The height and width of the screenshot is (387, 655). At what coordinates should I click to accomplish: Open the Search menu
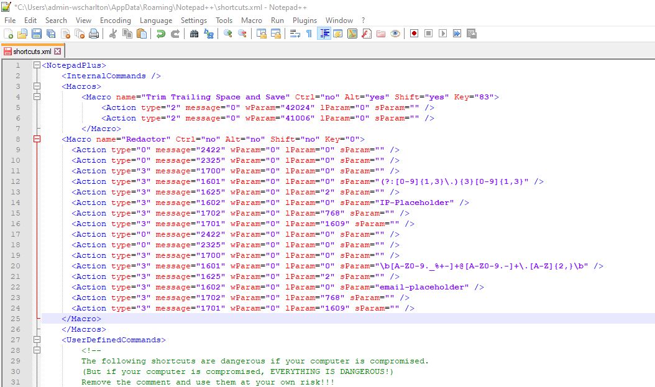(x=56, y=20)
